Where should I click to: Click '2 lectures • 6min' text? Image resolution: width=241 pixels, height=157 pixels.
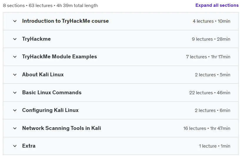212,110
